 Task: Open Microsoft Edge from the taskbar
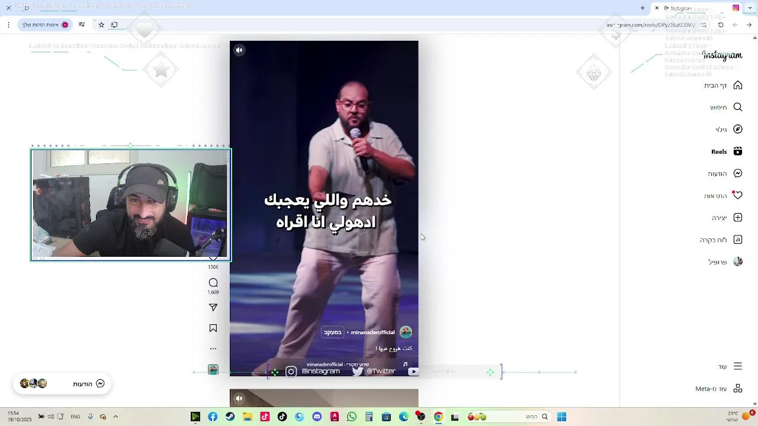[404, 417]
